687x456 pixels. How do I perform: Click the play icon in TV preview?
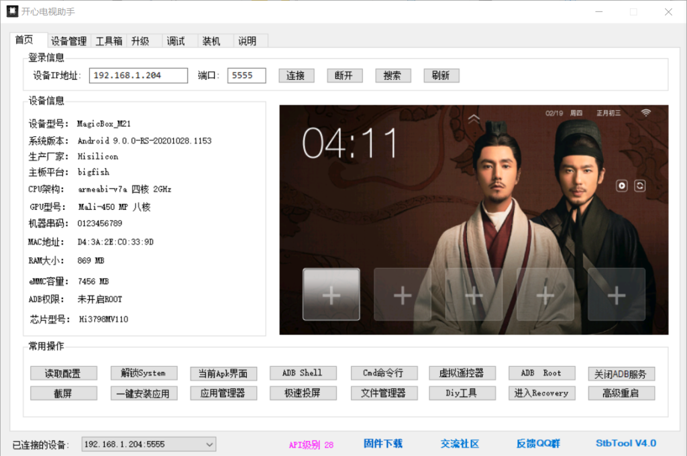pos(622,185)
